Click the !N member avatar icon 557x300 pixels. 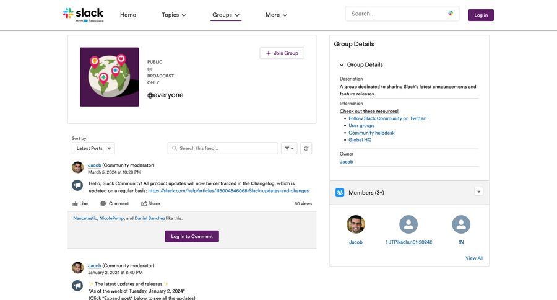click(461, 224)
